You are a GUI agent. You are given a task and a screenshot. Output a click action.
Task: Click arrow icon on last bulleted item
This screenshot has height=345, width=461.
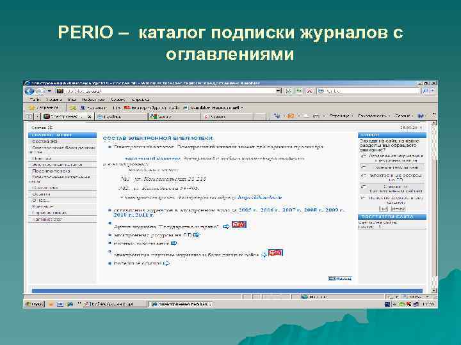(x=166, y=263)
